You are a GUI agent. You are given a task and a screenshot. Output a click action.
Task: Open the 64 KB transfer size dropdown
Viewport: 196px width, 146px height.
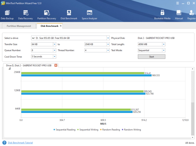55,44
